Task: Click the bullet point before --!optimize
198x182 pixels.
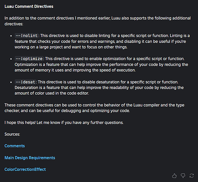Action: point(11,59)
